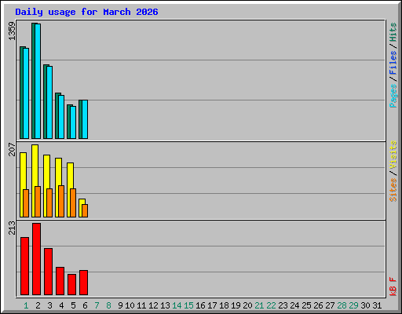This screenshot has height=314, width=402.
Task: Click day 6 on the x-axis
Action: pyautogui.click(x=85, y=305)
